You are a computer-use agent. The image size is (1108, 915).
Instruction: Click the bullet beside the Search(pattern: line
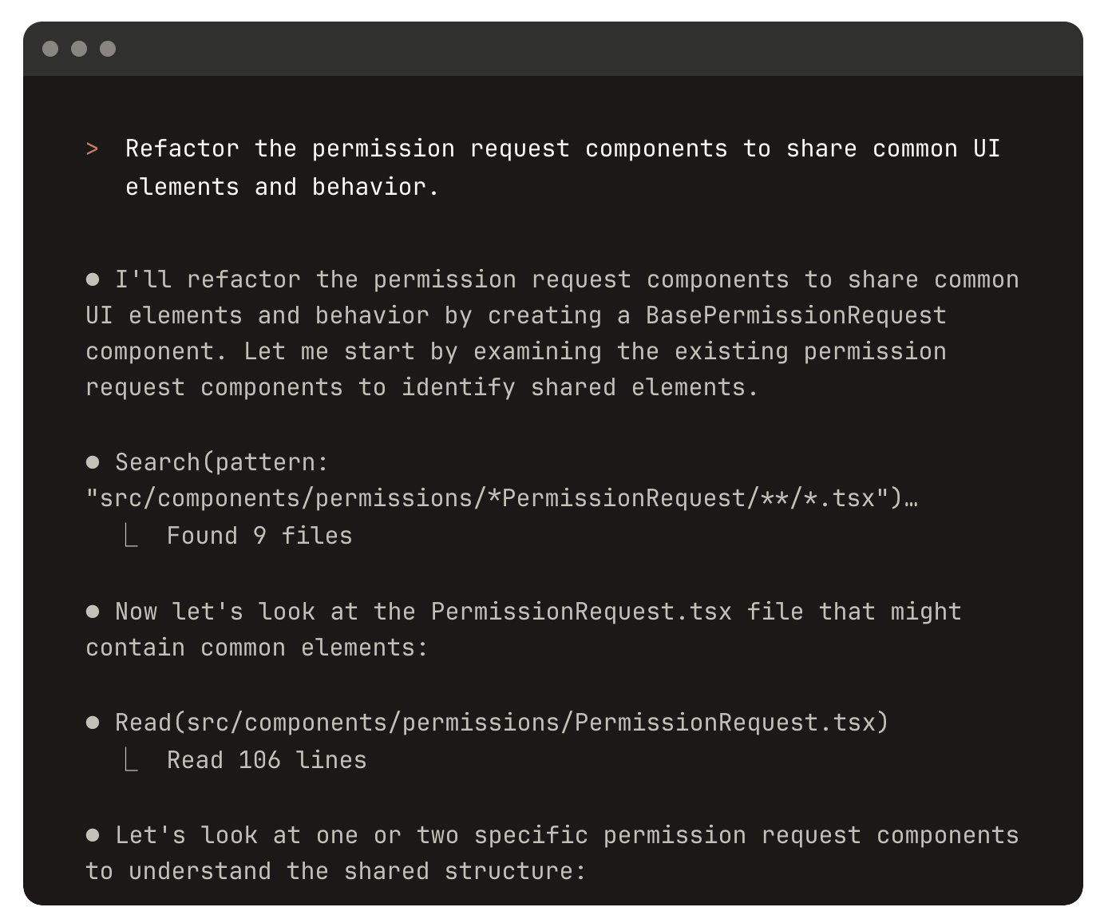tap(93, 462)
